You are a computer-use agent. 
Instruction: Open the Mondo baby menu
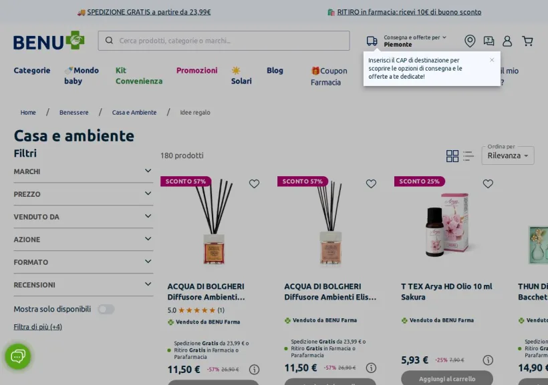pos(82,76)
